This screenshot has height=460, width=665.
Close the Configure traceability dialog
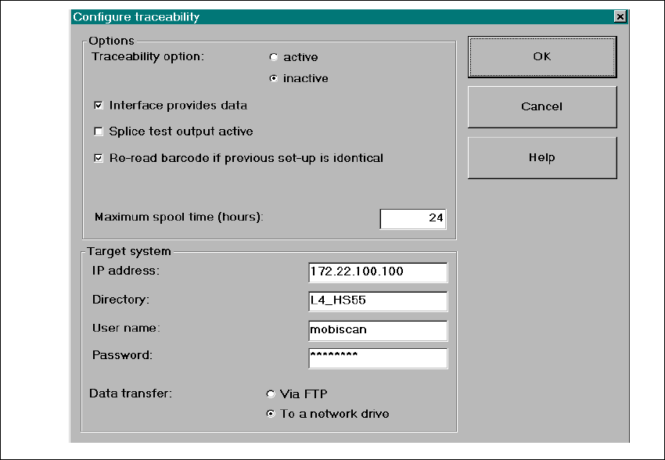pos(620,16)
